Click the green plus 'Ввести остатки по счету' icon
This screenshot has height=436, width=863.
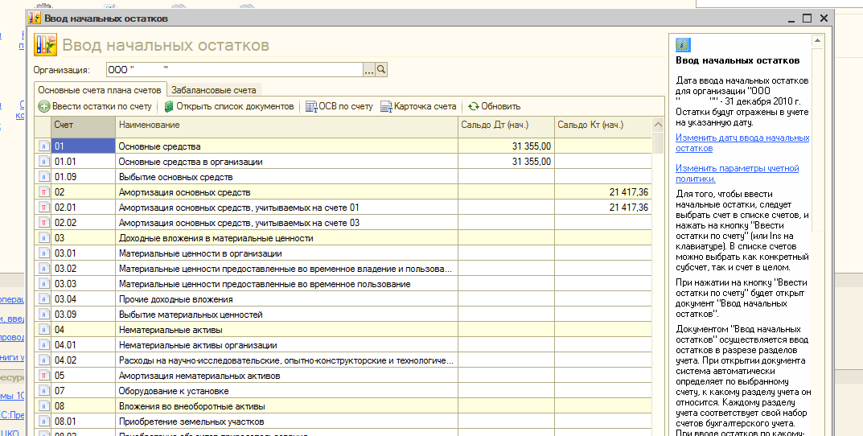tap(44, 106)
